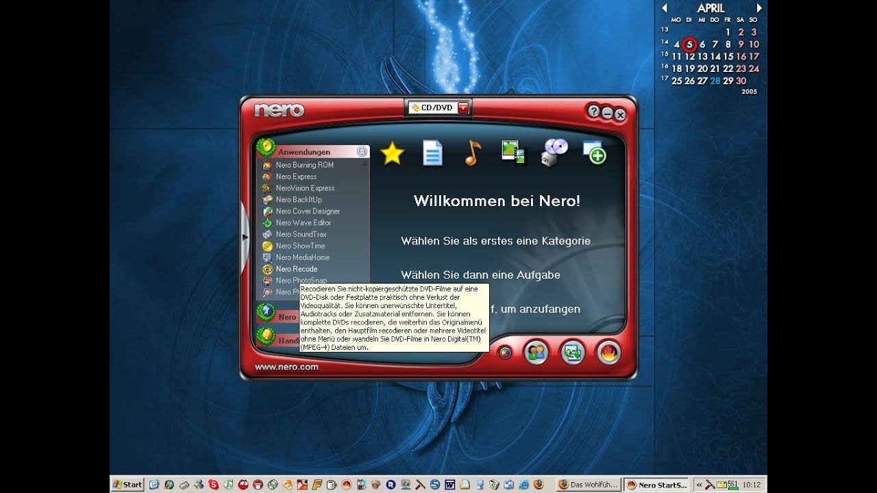877x493 pixels.
Task: Select today's circled date 5 in calendar
Action: (x=690, y=45)
